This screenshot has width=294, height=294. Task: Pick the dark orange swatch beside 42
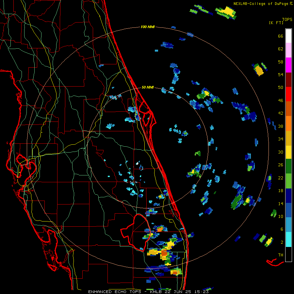tap(288, 108)
